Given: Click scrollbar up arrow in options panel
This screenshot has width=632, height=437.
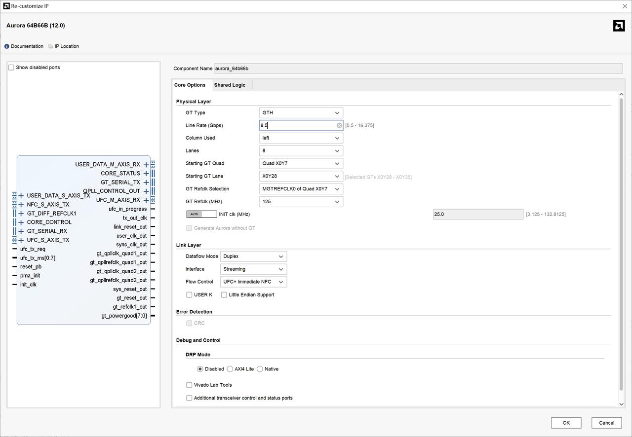Looking at the screenshot, I should (x=621, y=95).
